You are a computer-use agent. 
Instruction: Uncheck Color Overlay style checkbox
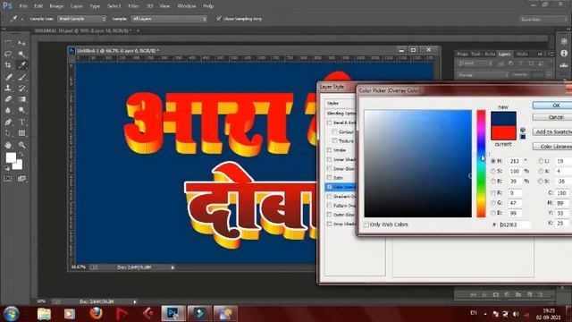pos(330,187)
